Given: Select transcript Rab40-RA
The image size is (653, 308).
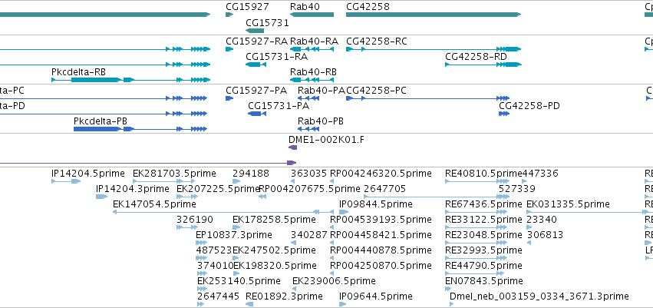Looking at the screenshot, I should (314, 41).
